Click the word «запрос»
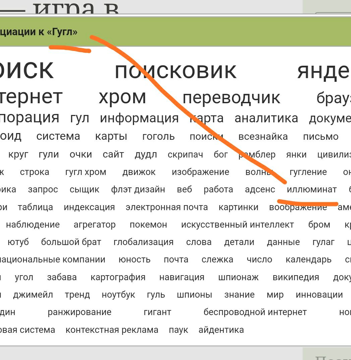Image resolution: width=351 pixels, height=360 pixels. coord(43,190)
